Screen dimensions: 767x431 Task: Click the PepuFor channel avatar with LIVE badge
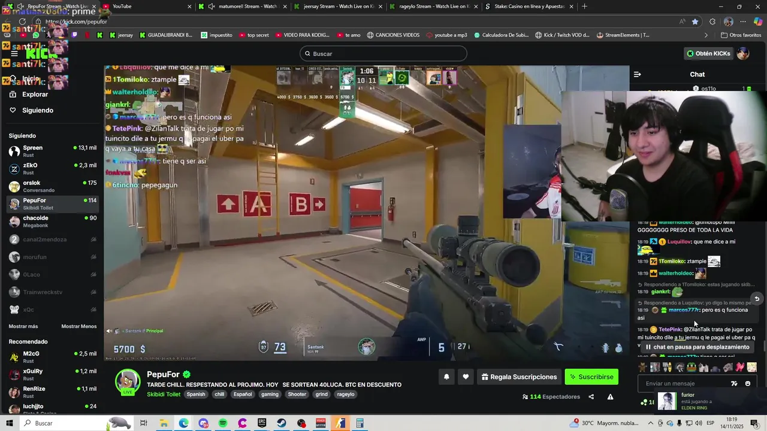point(128,383)
